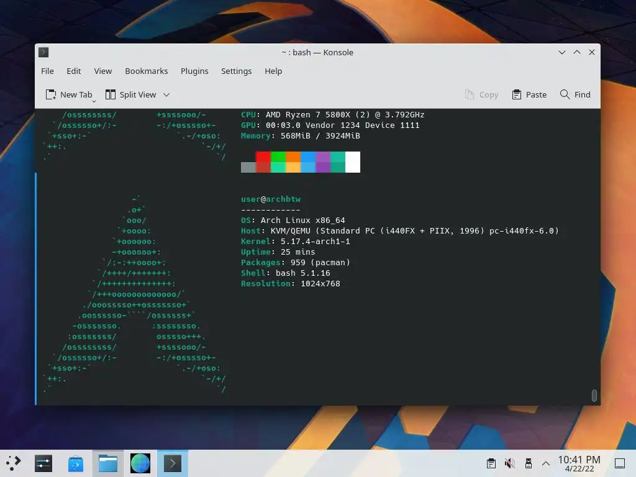
Task: Open the Help menu
Action: tap(273, 71)
